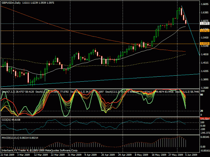Click the 1.3580 price axis label
210x157 pixels.
tap(205, 88)
